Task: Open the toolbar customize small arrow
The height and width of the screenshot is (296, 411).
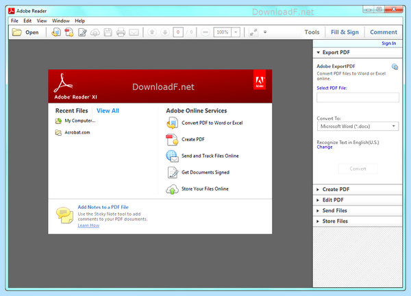Action: click(x=265, y=32)
